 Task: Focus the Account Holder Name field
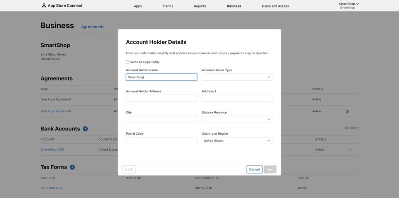161,77
